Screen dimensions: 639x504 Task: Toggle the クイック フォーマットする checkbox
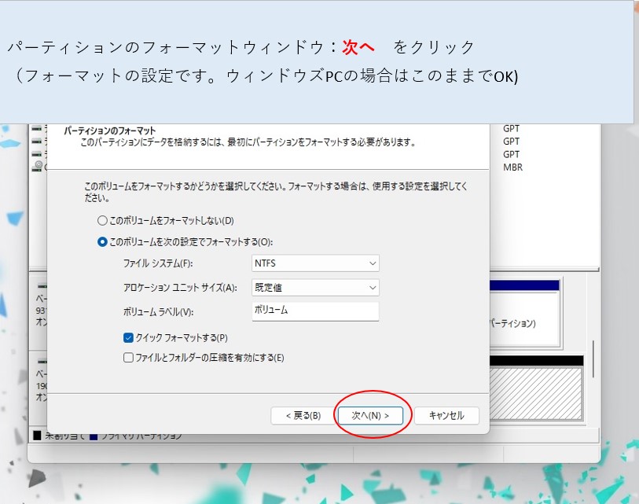coord(129,337)
